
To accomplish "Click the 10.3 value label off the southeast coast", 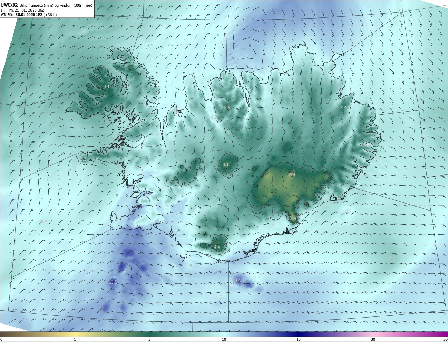I will 347,211.
